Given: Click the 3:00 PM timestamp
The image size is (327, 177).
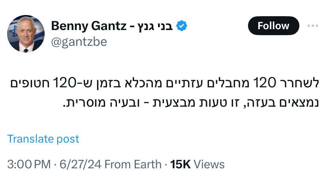Looking at the screenshot, I should [28, 164].
